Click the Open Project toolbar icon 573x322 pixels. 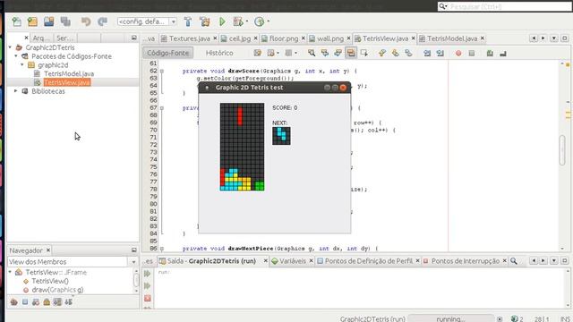click(48, 21)
